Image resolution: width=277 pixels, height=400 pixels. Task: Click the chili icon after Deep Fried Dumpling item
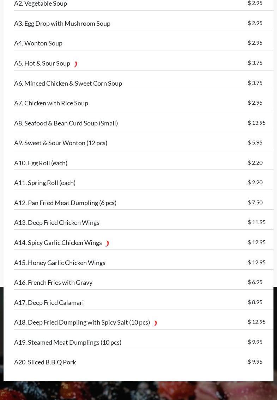coord(155,323)
